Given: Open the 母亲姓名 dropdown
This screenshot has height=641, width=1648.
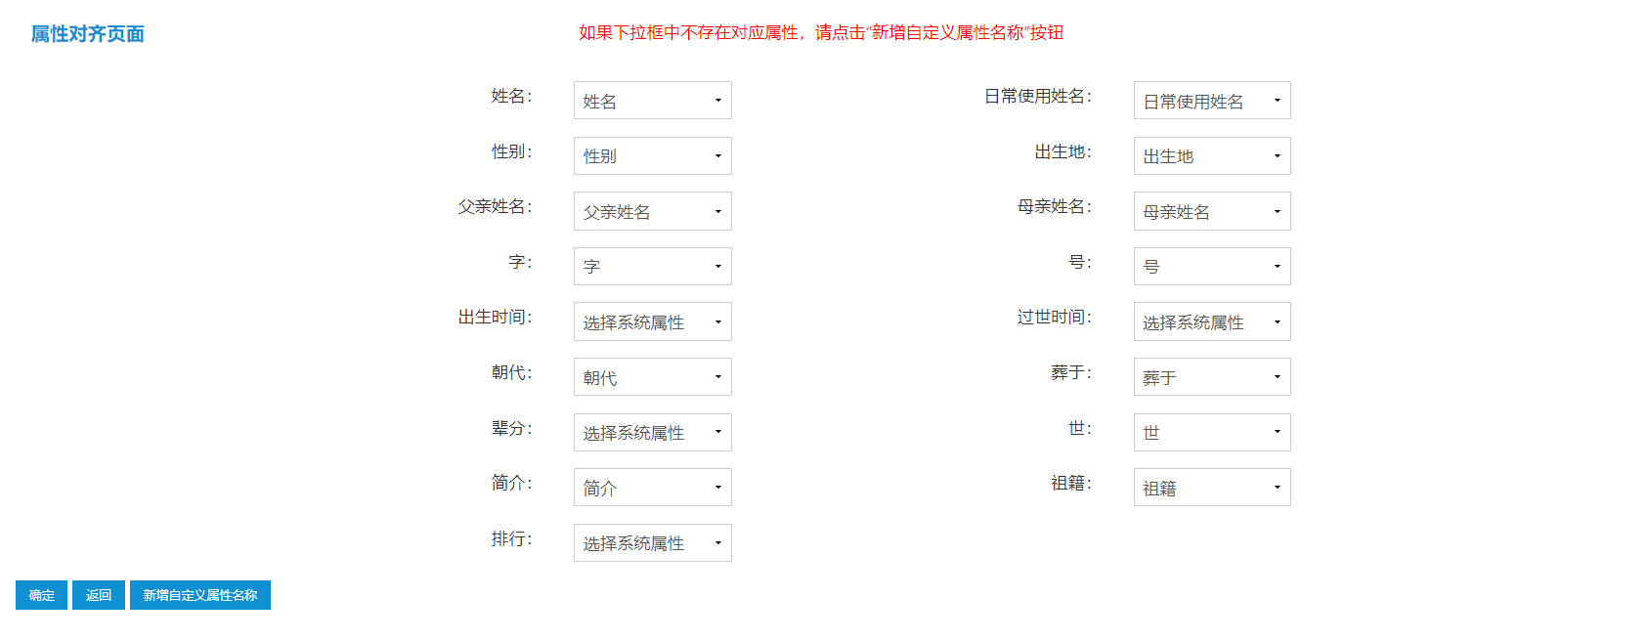Looking at the screenshot, I should tap(1212, 211).
